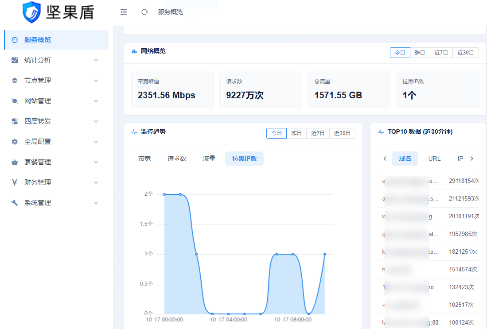Open the 节点管理 sidebar menu
The image size is (487, 329).
pyautogui.click(x=56, y=81)
